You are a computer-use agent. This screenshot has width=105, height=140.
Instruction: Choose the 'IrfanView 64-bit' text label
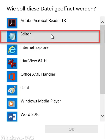tap(35, 61)
